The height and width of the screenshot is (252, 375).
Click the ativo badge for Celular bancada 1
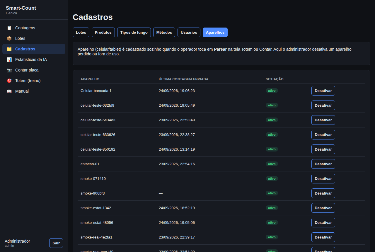tap(272, 91)
